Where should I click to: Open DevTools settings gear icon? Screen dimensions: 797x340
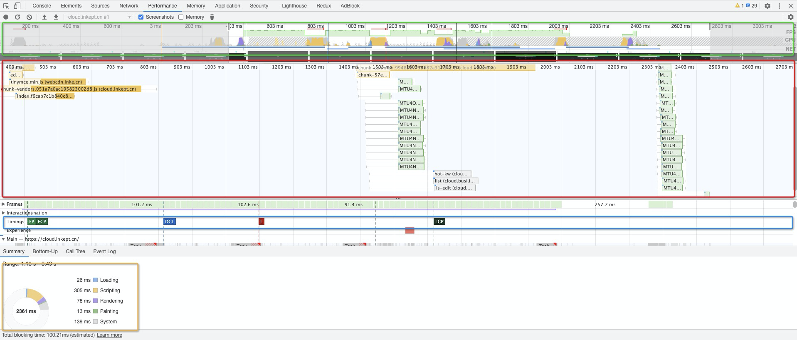pos(767,6)
